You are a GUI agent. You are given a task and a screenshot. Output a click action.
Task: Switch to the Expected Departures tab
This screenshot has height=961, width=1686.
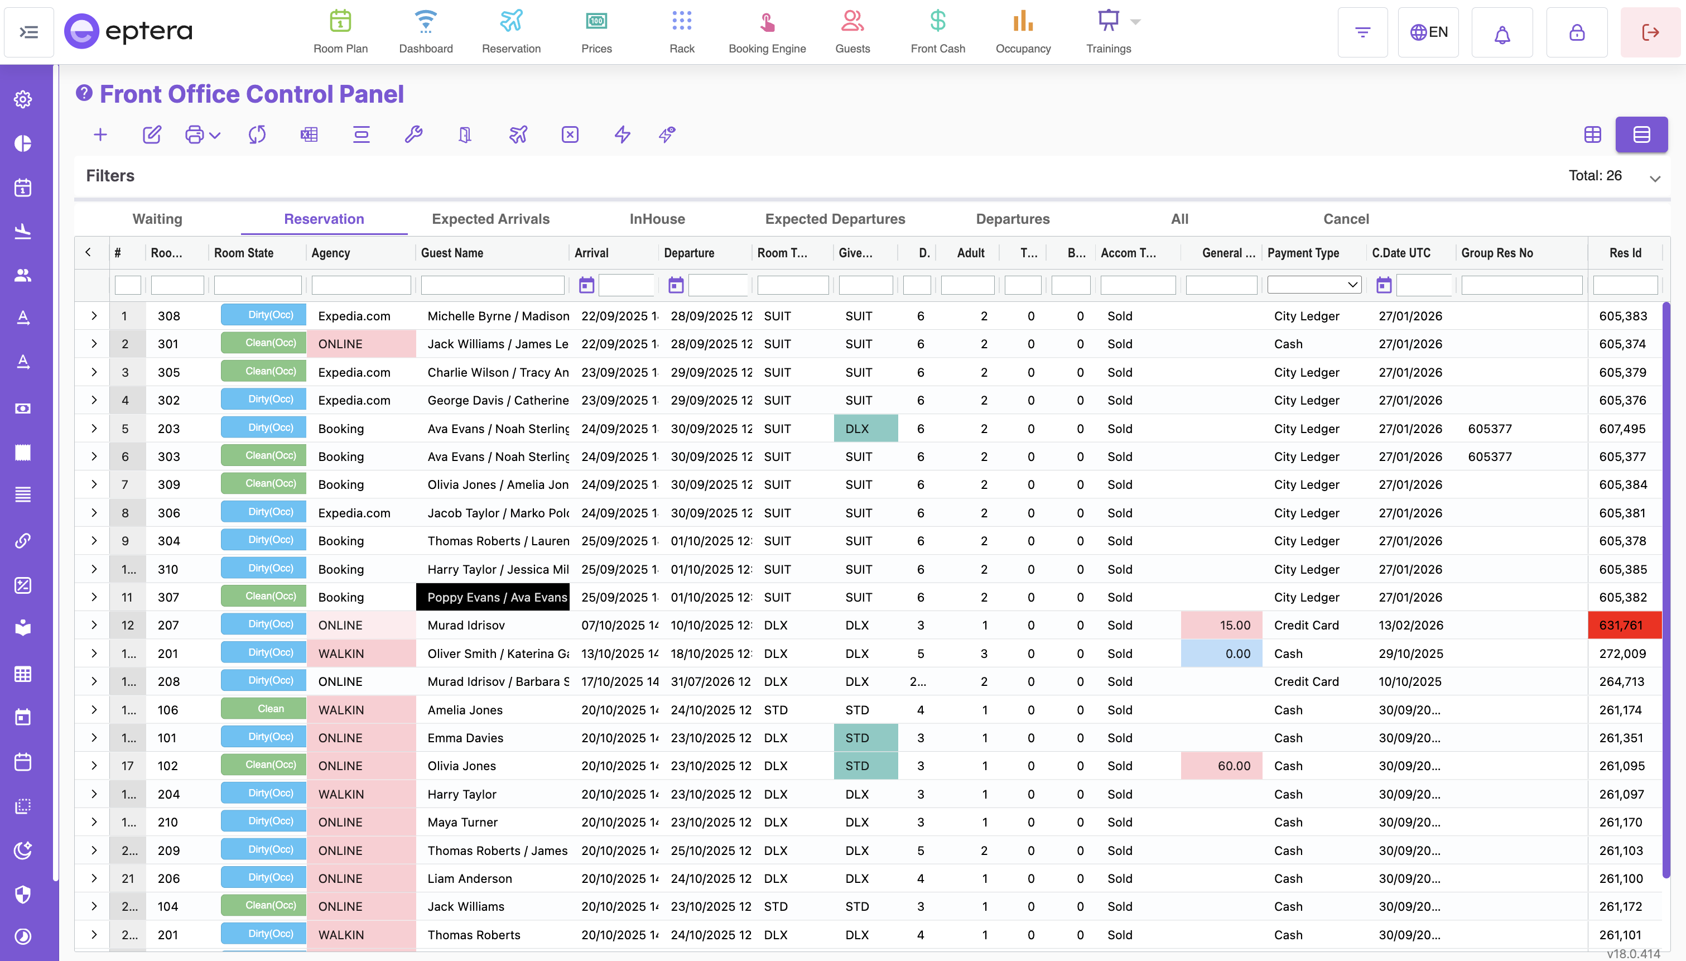(x=835, y=219)
